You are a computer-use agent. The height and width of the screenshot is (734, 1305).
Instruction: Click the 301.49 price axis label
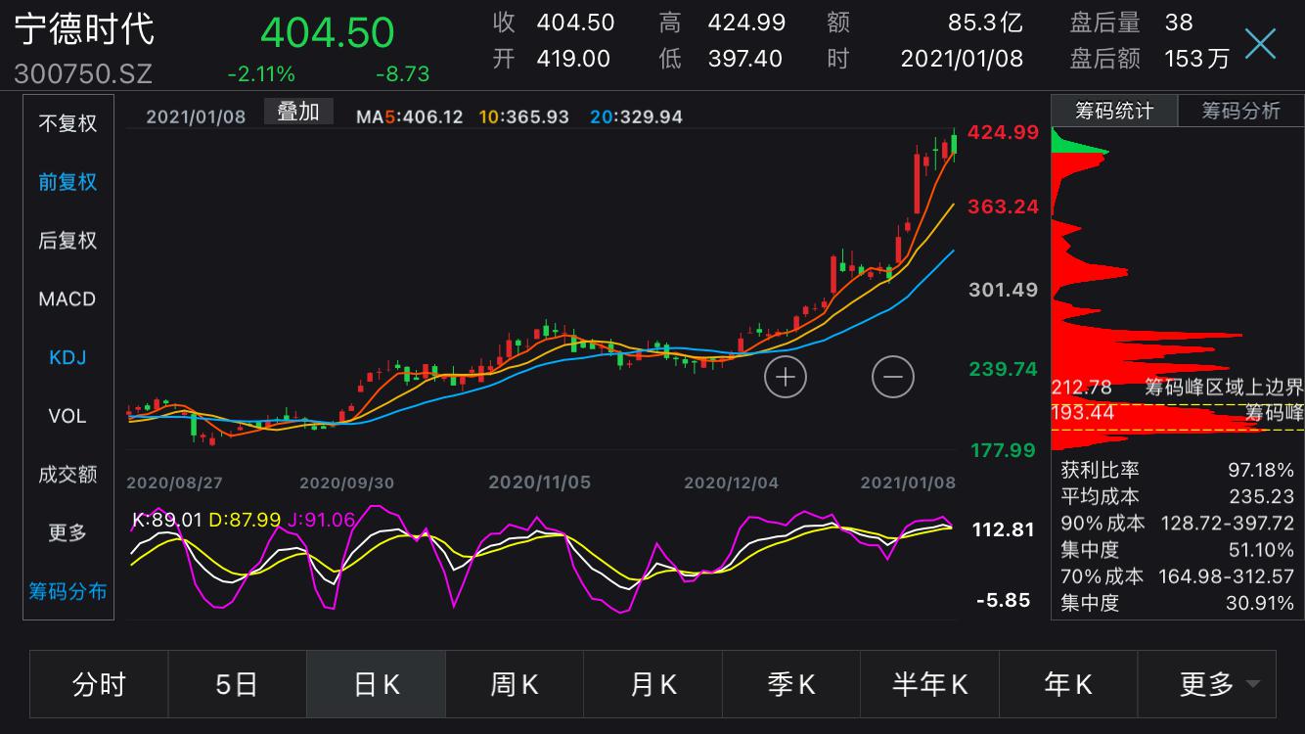tap(1003, 290)
